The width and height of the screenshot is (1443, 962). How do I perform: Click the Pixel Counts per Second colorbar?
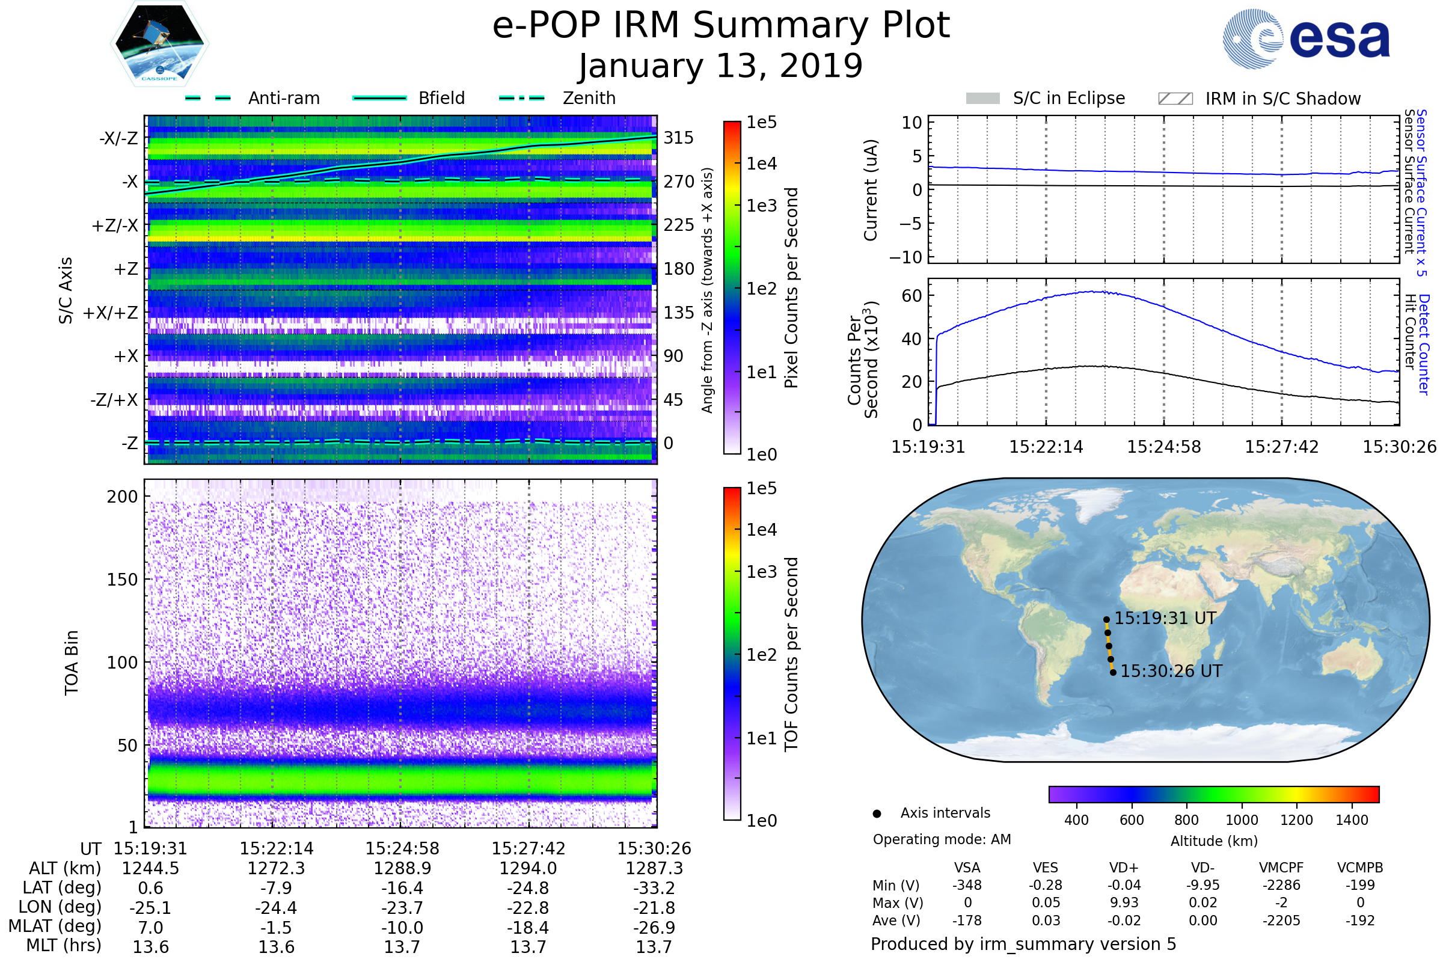(732, 287)
